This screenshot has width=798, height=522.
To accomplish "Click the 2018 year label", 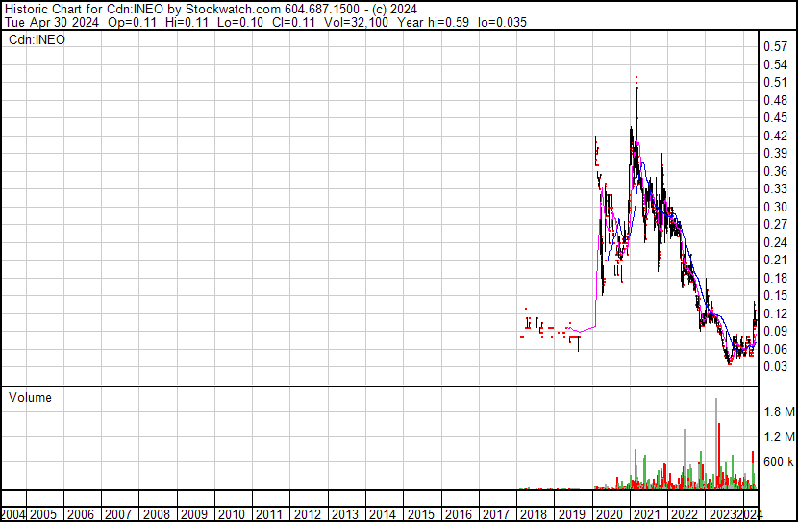I will tap(534, 515).
